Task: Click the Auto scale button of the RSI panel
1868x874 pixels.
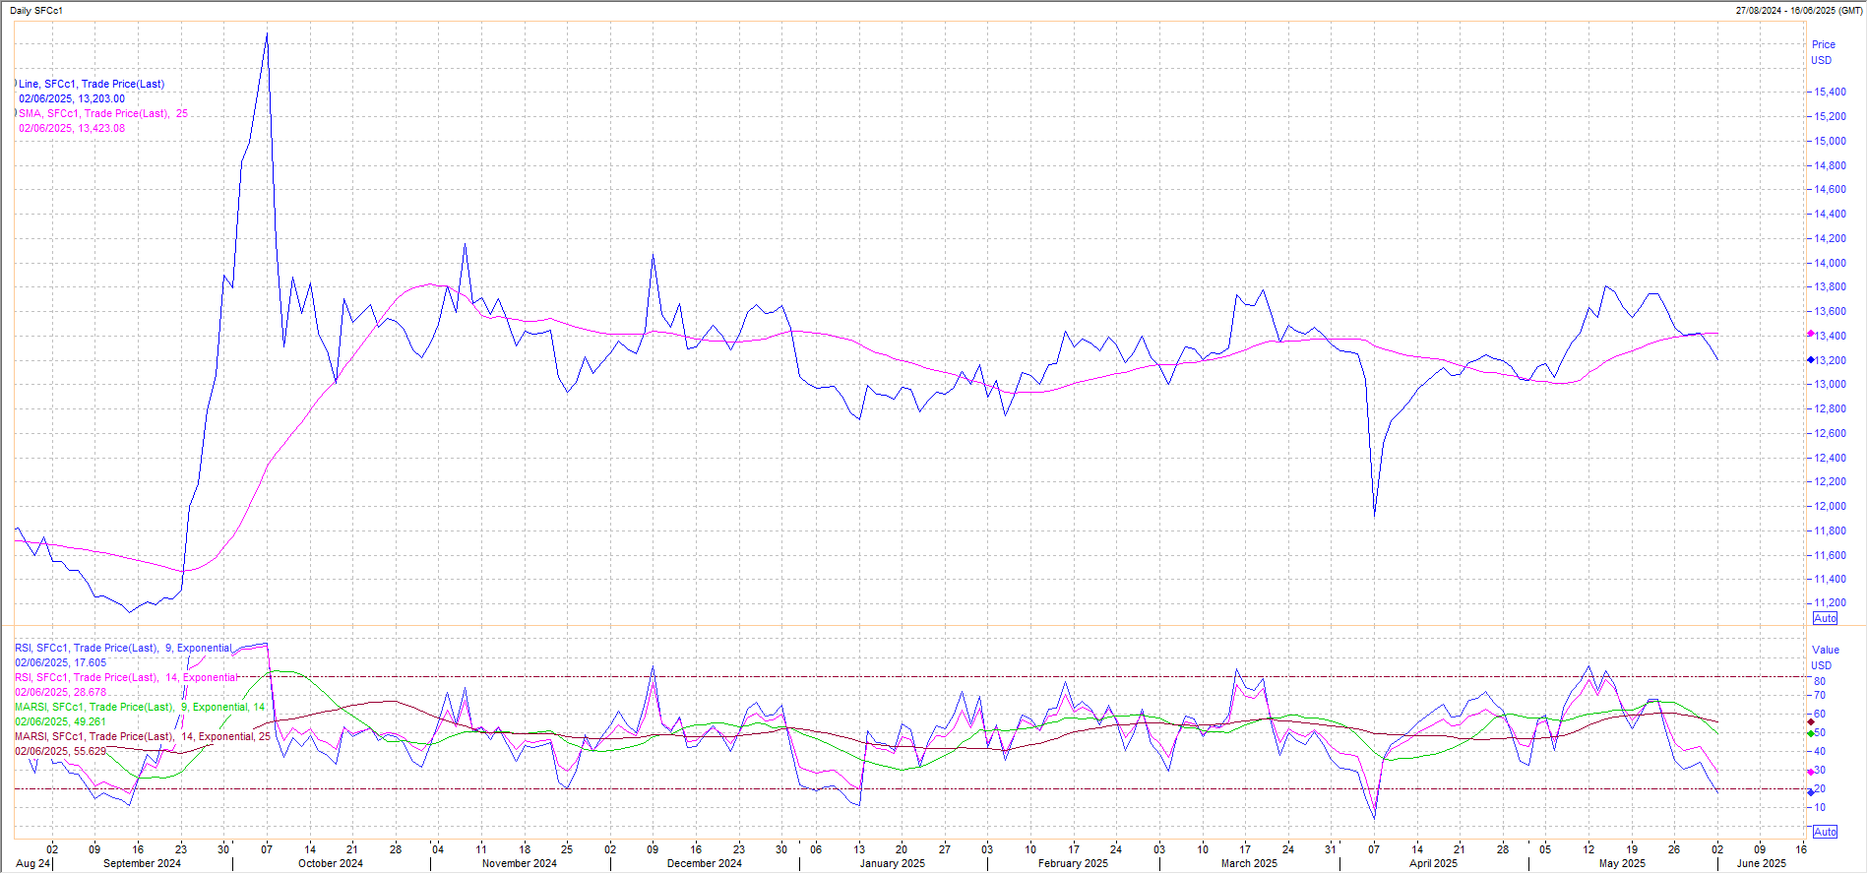Action: click(1825, 832)
